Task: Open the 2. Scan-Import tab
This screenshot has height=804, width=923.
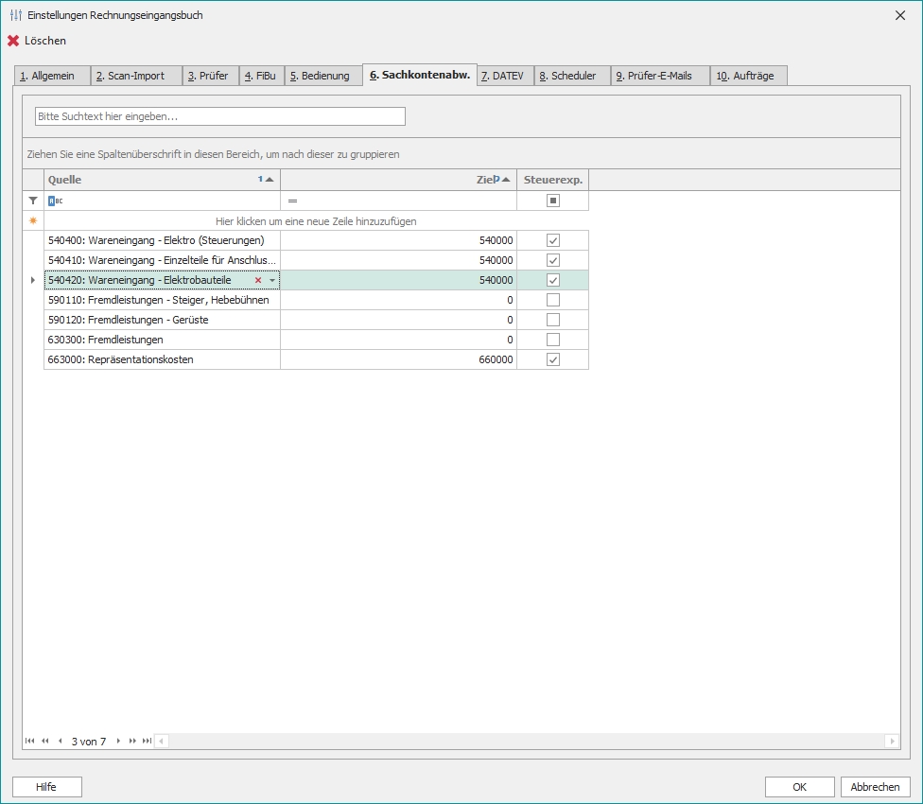Action: pos(136,76)
